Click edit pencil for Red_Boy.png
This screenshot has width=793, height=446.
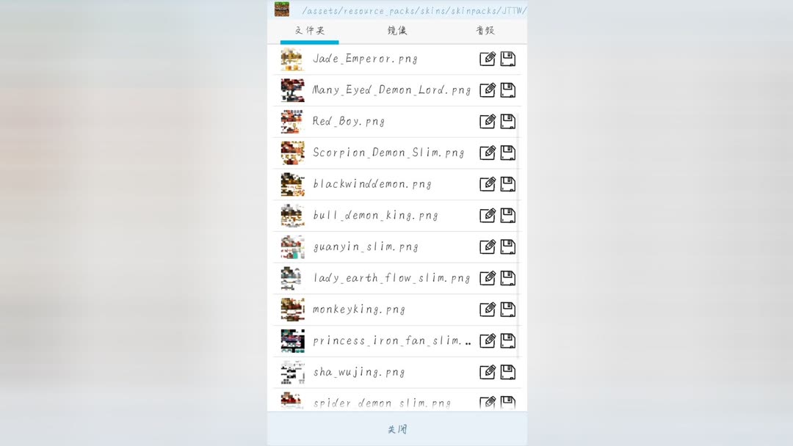click(488, 121)
